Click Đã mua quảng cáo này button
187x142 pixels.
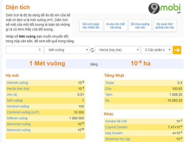(x=140, y=26)
